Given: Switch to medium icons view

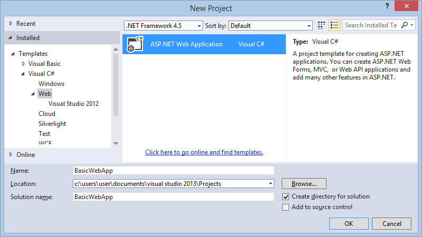Looking at the screenshot, I should coord(321,25).
